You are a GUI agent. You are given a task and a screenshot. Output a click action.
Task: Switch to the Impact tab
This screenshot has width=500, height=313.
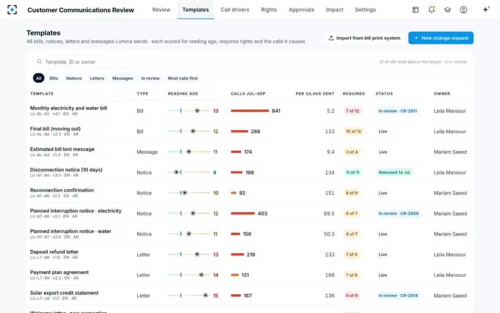[335, 10]
